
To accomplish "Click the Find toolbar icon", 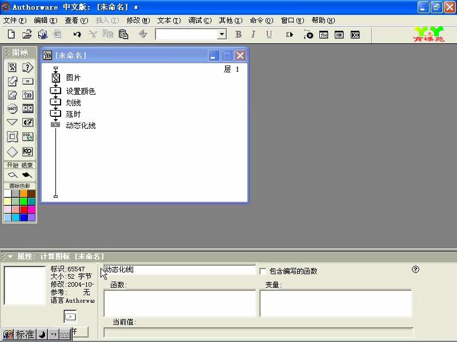I will [x=143, y=34].
